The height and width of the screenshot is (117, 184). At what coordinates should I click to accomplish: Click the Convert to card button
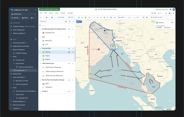(x=157, y=17)
